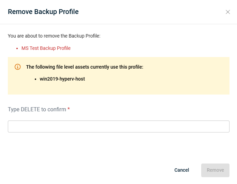The image size is (237, 184).
Task: Click the black bullet before win2019-hyperv-host
Action: click(35, 79)
